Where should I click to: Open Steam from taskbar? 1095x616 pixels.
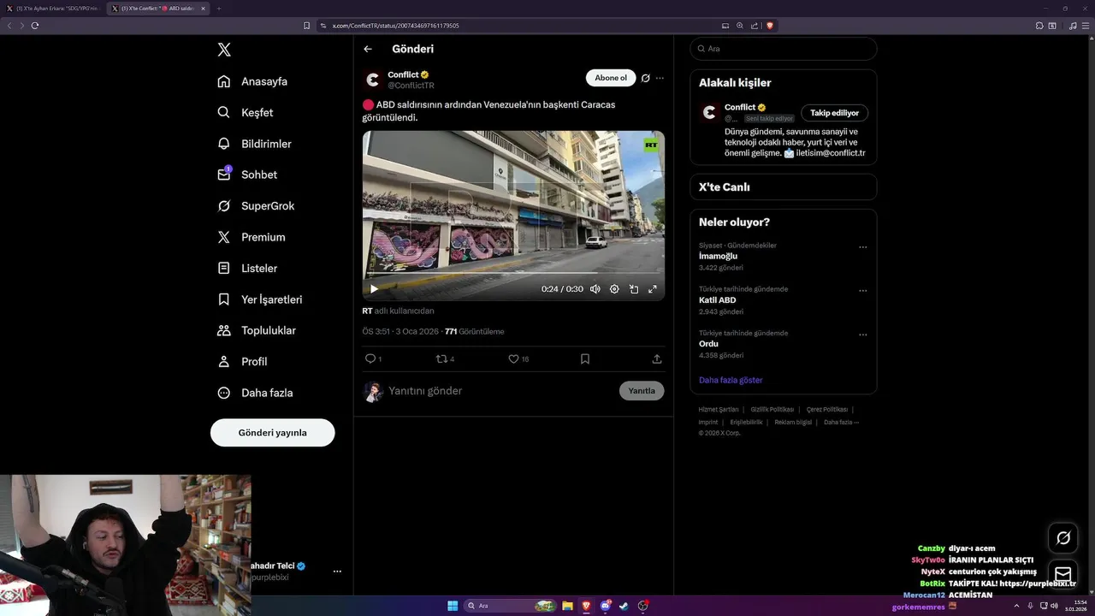point(624,606)
